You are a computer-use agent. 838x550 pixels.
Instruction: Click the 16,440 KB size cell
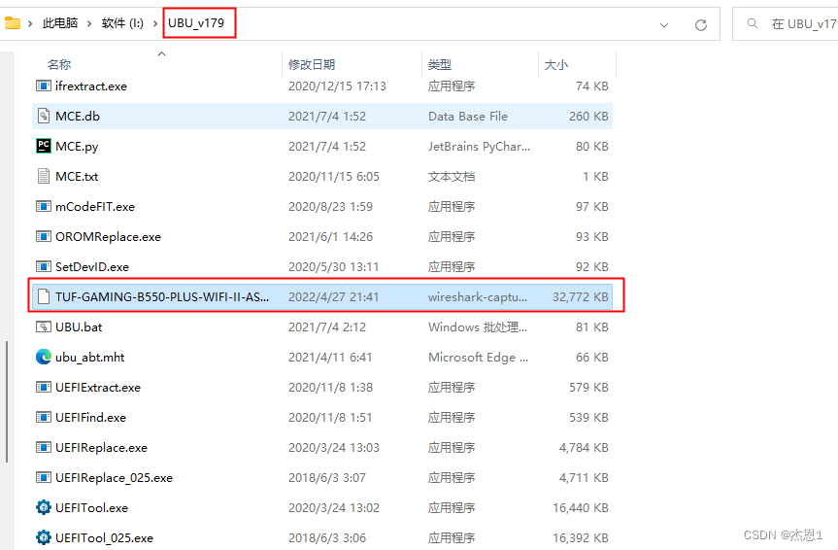(x=581, y=508)
